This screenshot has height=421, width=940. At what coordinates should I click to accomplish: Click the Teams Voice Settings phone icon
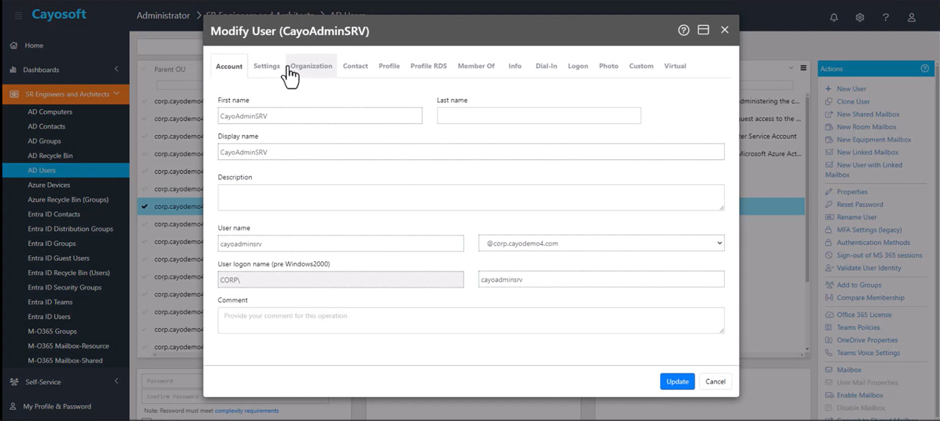point(829,353)
